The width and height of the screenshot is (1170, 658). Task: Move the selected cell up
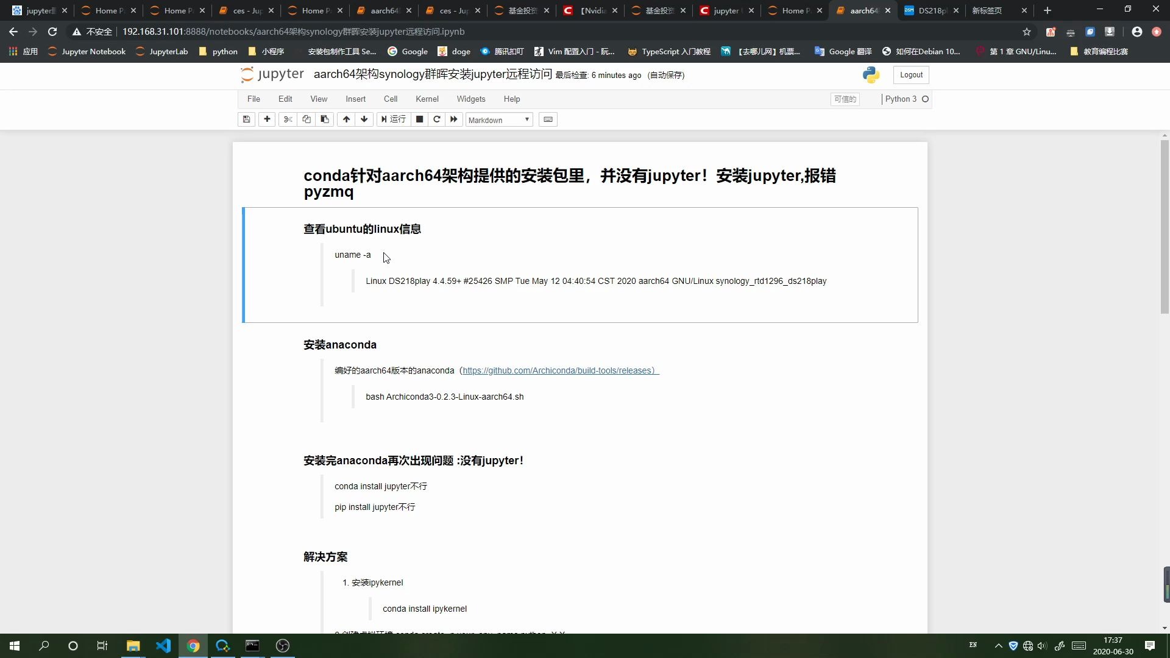tap(346, 119)
